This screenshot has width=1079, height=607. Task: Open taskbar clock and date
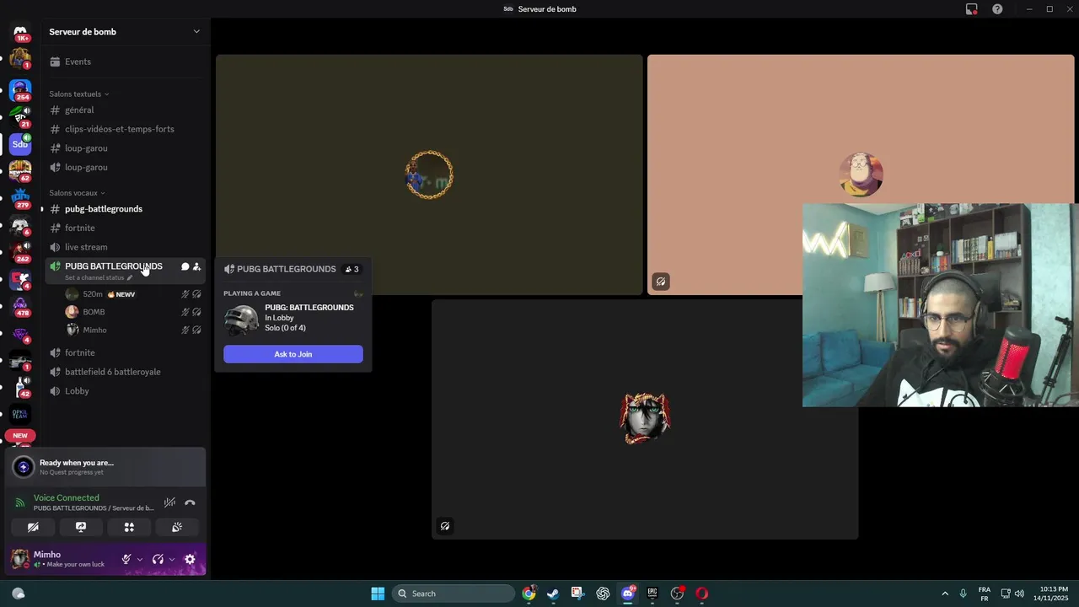point(1052,594)
